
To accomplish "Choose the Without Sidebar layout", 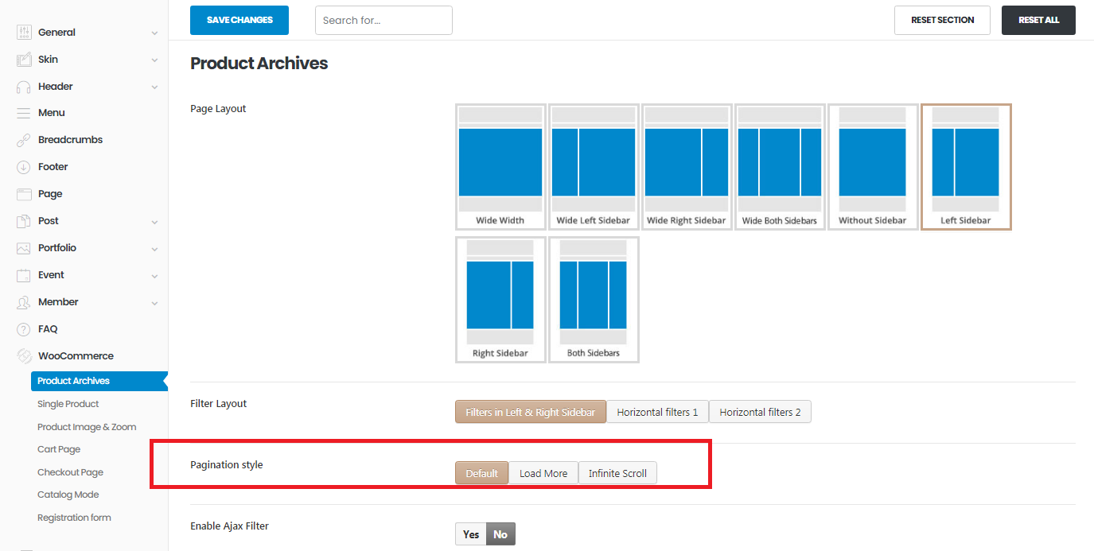I will click(873, 167).
